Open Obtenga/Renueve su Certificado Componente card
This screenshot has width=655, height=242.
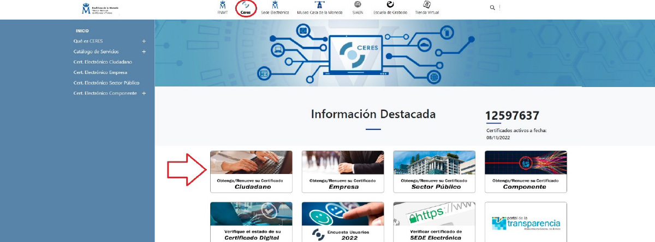click(x=526, y=171)
